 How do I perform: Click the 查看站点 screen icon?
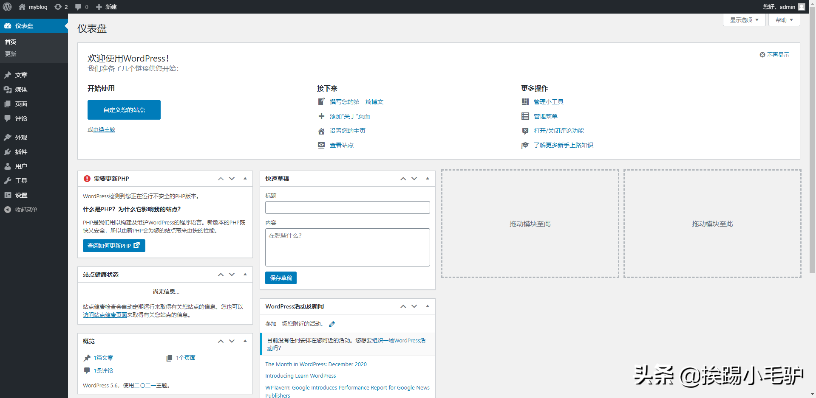tap(321, 145)
